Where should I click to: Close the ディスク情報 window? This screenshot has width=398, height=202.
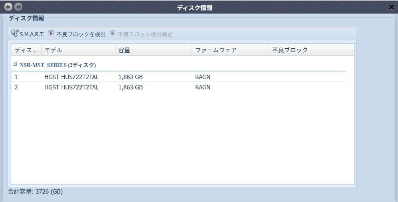tap(391, 7)
